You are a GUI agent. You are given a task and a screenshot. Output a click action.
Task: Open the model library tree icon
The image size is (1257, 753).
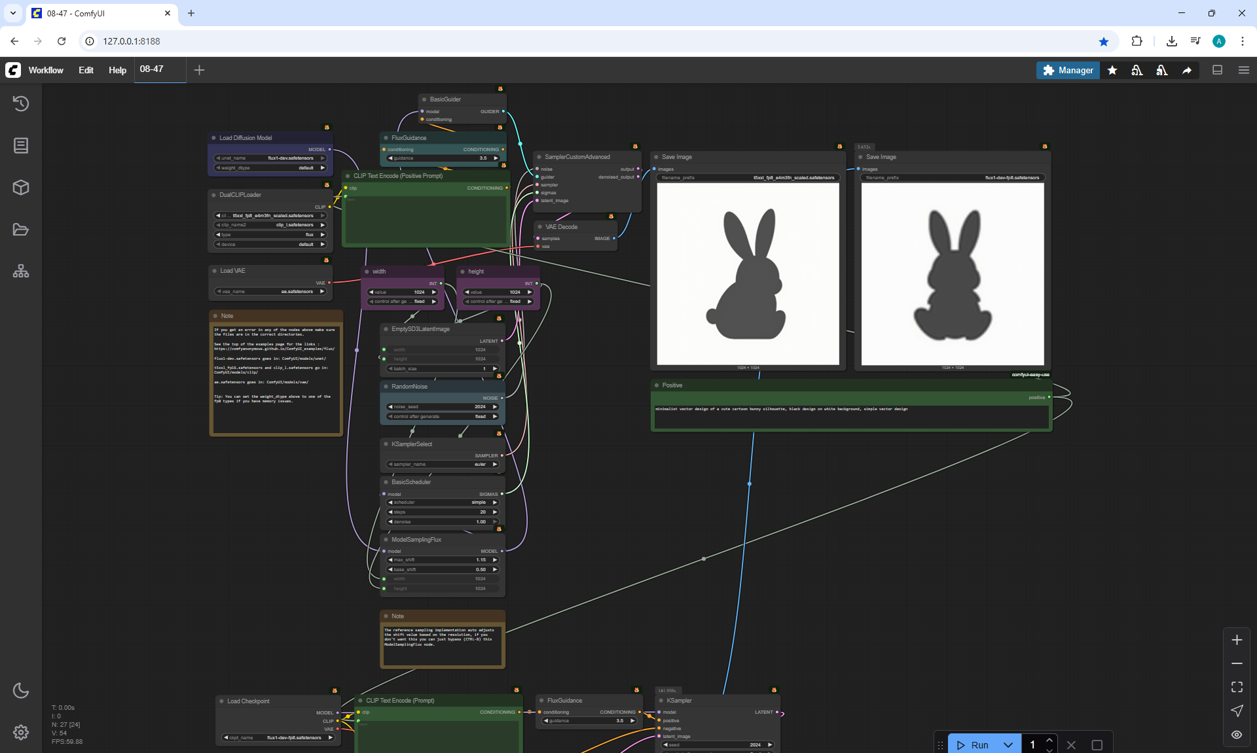click(21, 271)
